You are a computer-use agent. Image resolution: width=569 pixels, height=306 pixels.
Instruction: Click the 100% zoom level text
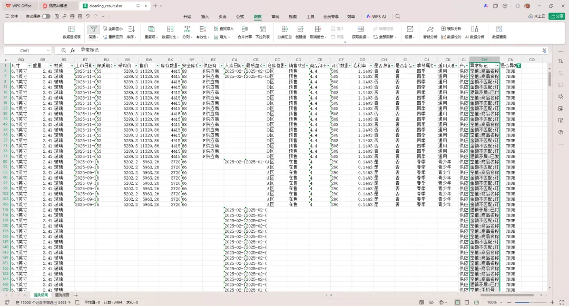click(x=492, y=302)
